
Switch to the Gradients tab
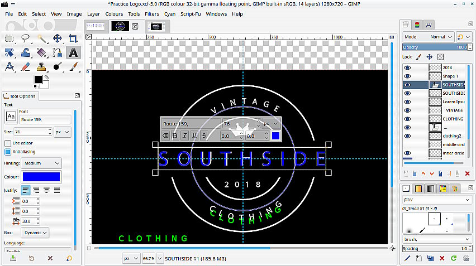(430, 188)
